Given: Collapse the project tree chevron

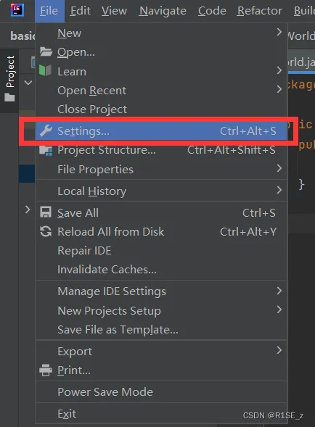Looking at the screenshot, I should coord(28,83).
